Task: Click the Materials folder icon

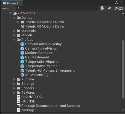Action: [x=19, y=31]
